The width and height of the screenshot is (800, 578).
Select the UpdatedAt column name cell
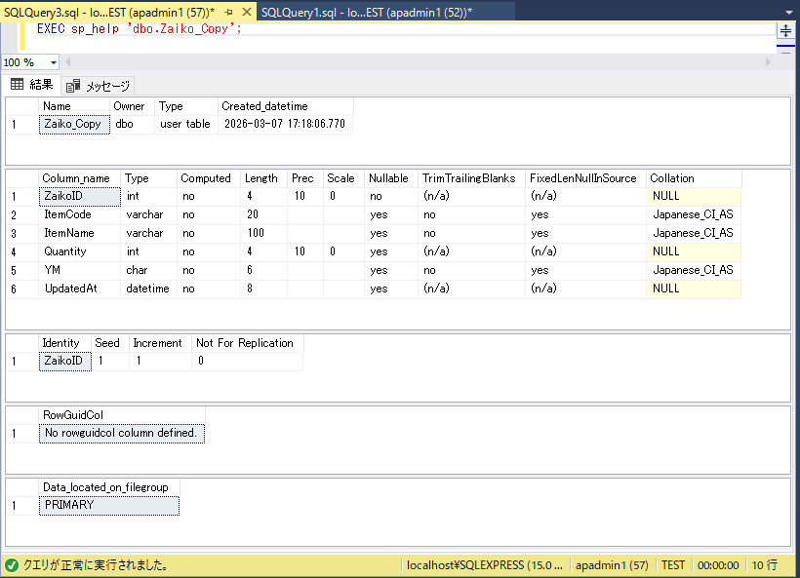point(70,289)
